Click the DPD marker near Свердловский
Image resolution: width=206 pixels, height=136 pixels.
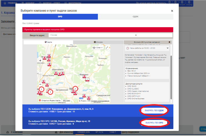point(89,98)
